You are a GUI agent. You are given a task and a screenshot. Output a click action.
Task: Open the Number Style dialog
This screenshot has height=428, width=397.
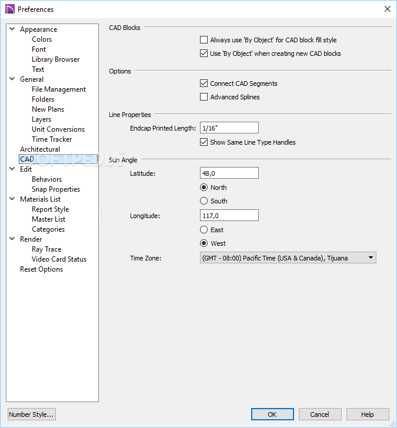pyautogui.click(x=32, y=414)
